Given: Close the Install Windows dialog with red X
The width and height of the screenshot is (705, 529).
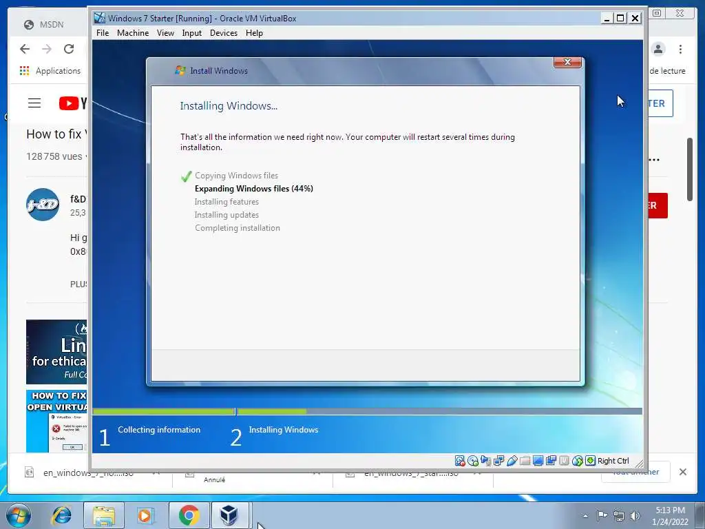Looking at the screenshot, I should (x=567, y=62).
